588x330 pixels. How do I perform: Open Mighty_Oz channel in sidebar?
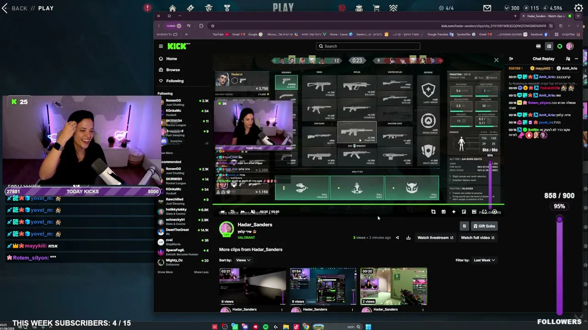tap(183, 262)
